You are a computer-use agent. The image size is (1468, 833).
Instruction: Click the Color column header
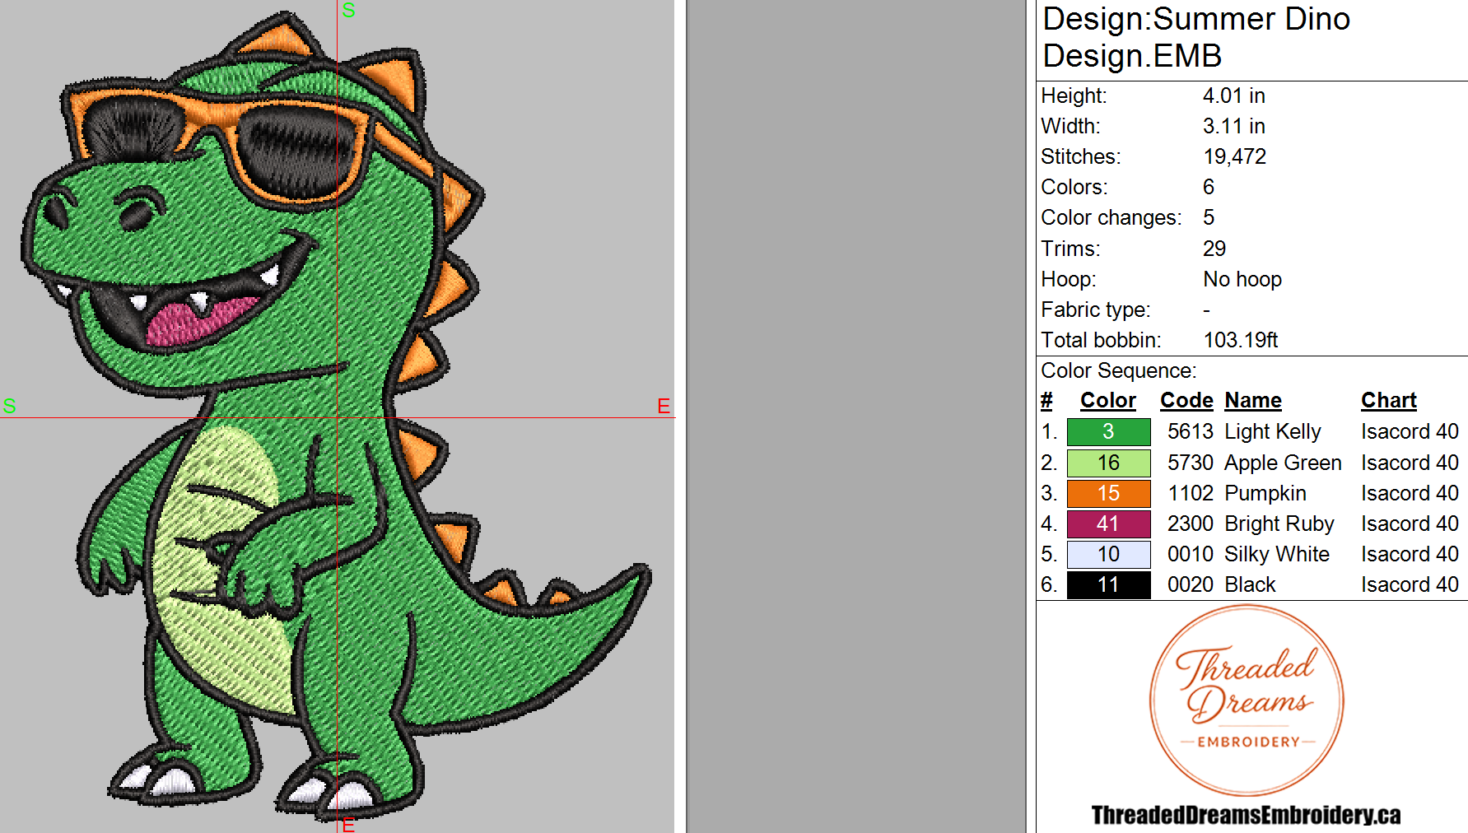point(1107,401)
